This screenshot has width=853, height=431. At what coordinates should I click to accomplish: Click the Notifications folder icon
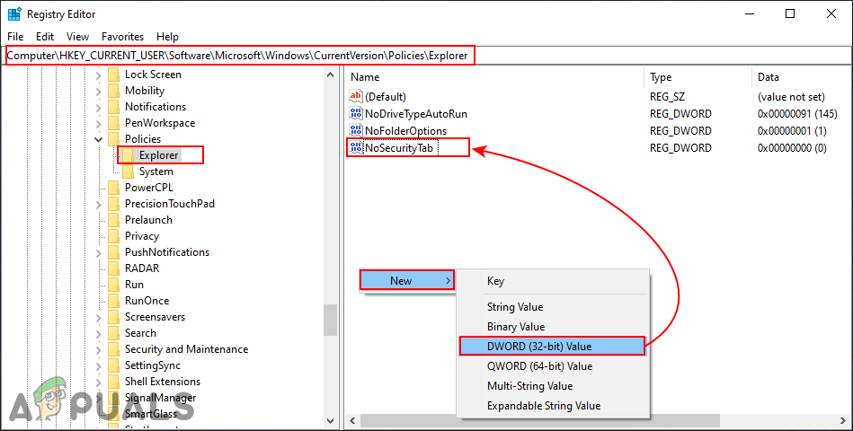pyautogui.click(x=113, y=107)
